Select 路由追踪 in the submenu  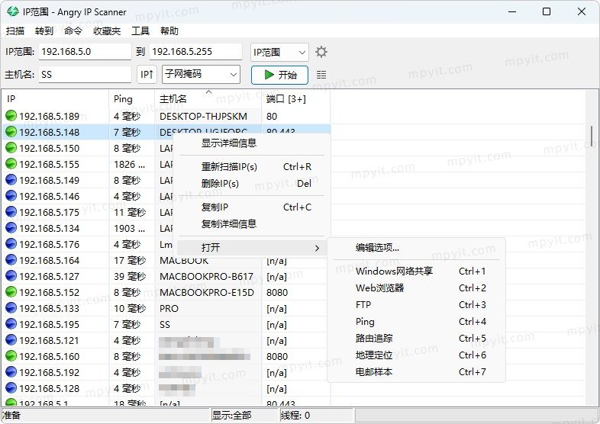(416, 339)
